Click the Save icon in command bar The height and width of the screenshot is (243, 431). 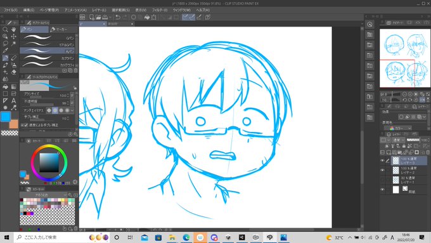105,17
